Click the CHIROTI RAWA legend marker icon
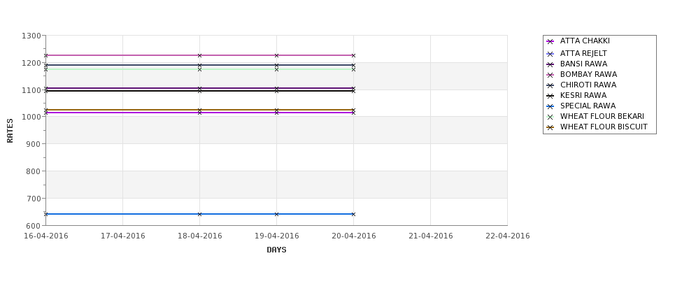Screen dimensions: 682x300 550,85
